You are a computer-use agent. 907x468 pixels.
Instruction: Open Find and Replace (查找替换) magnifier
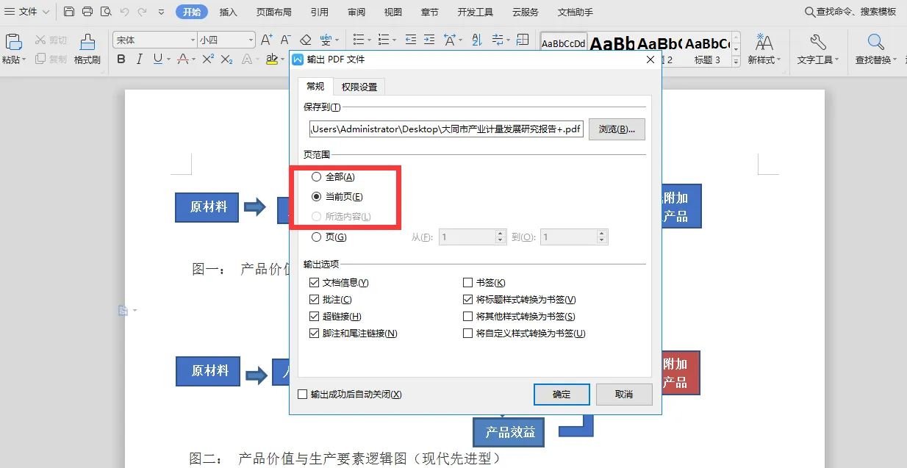pyautogui.click(x=875, y=42)
